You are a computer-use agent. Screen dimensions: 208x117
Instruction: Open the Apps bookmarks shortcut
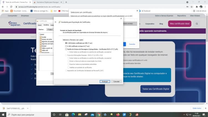click(x=5, y=11)
